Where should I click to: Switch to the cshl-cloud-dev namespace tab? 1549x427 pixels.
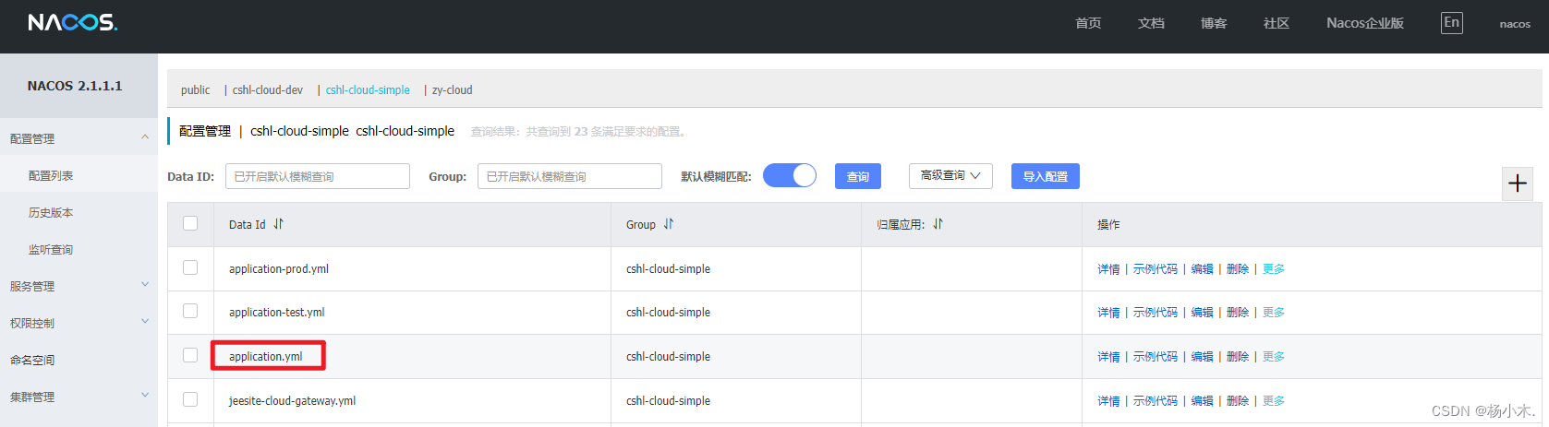point(268,90)
